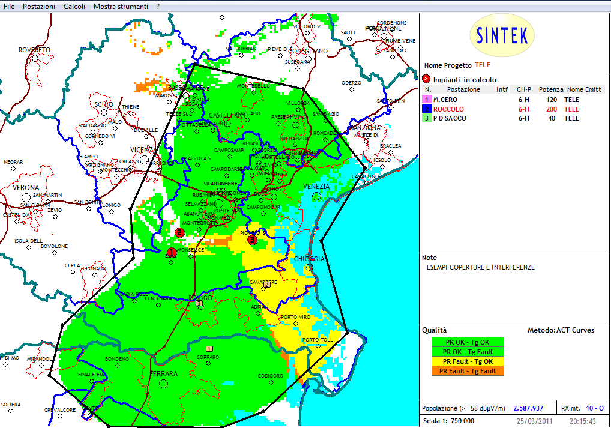
Task: Open the Calcoli menu
Action: click(74, 6)
